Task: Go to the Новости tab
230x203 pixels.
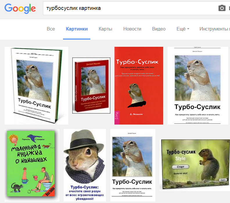Action: click(x=132, y=29)
